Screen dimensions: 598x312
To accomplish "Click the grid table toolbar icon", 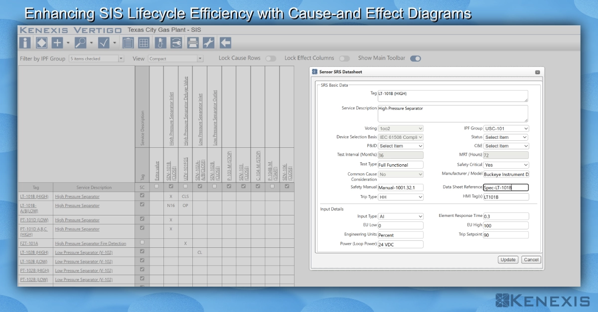I will [144, 43].
